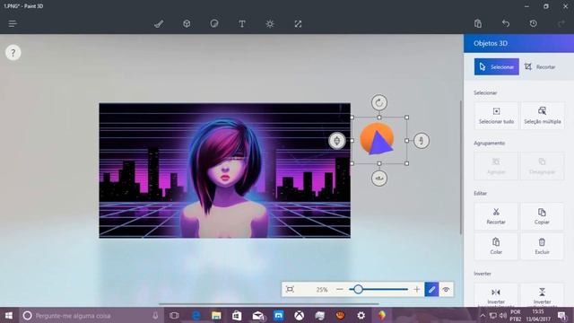Viewport: 574px width, 323px height.
Task: Click the Agrupar button
Action: [x=496, y=166]
